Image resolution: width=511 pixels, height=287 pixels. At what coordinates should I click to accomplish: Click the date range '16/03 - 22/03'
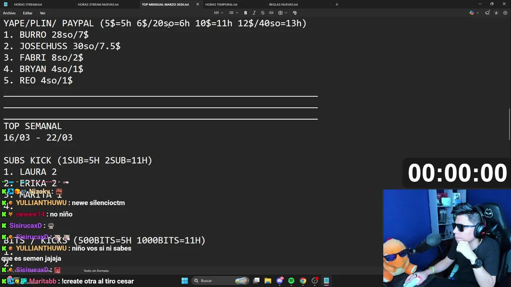38,138
